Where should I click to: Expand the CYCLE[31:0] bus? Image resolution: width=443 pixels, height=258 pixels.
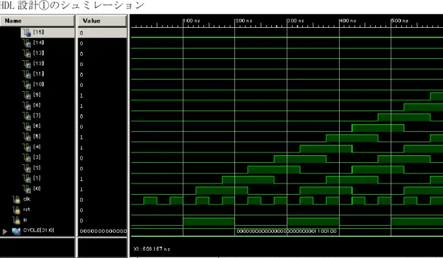pyautogui.click(x=5, y=231)
